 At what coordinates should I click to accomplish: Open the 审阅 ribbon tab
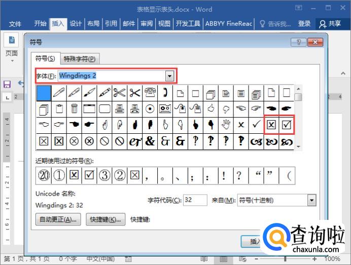click(147, 23)
